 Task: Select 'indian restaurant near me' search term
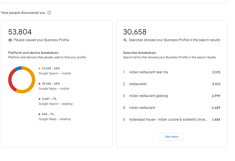coord(148,72)
